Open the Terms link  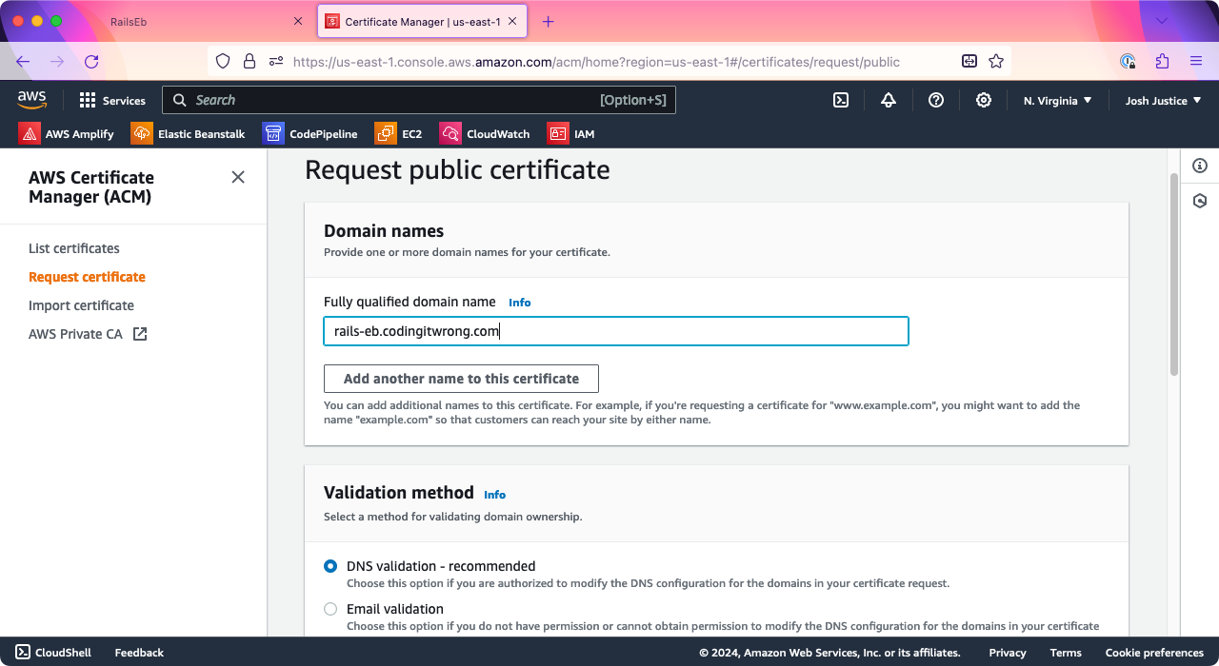(1066, 653)
